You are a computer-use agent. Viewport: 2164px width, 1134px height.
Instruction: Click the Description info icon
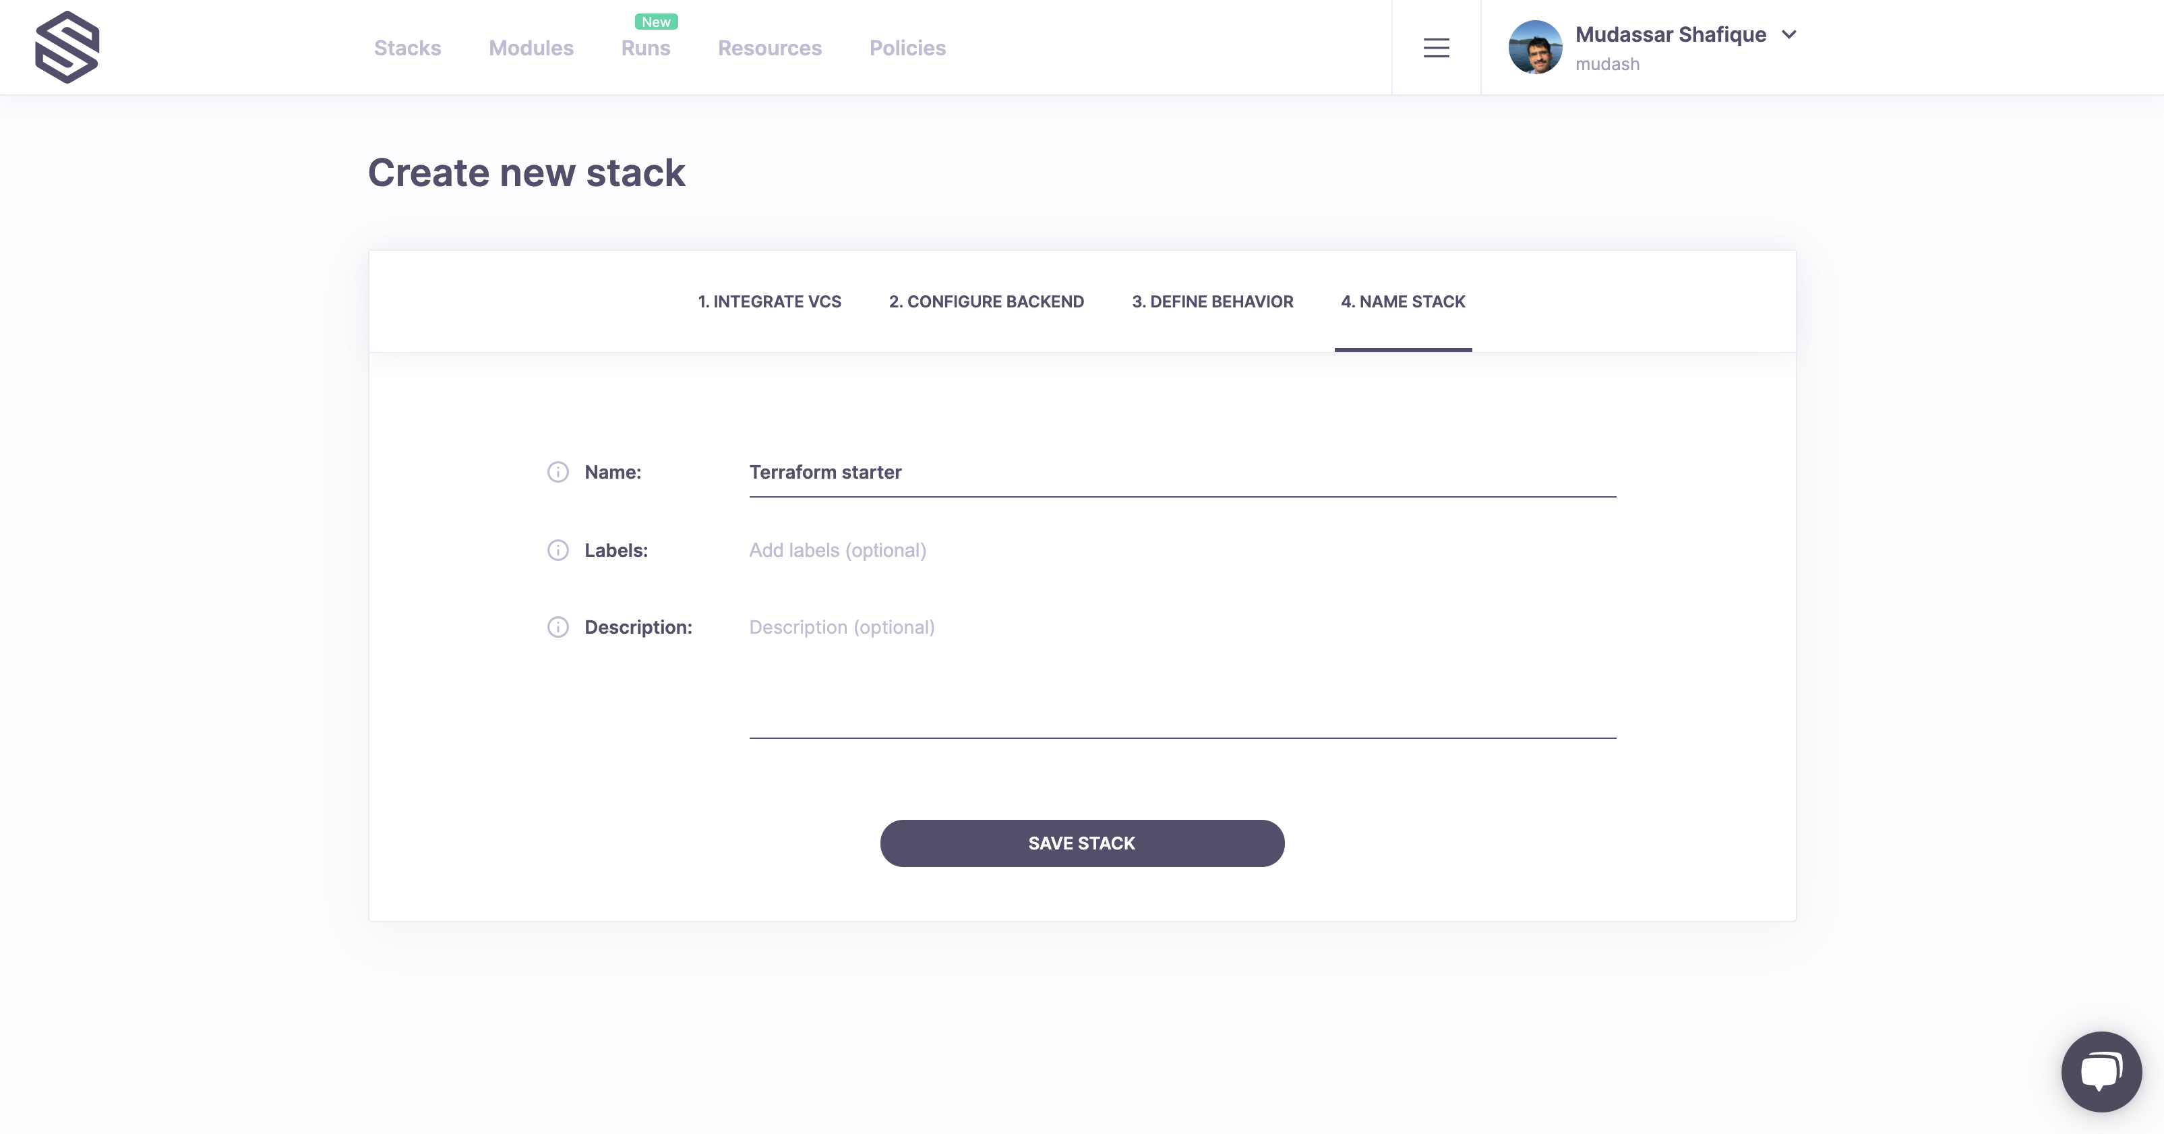(x=558, y=628)
